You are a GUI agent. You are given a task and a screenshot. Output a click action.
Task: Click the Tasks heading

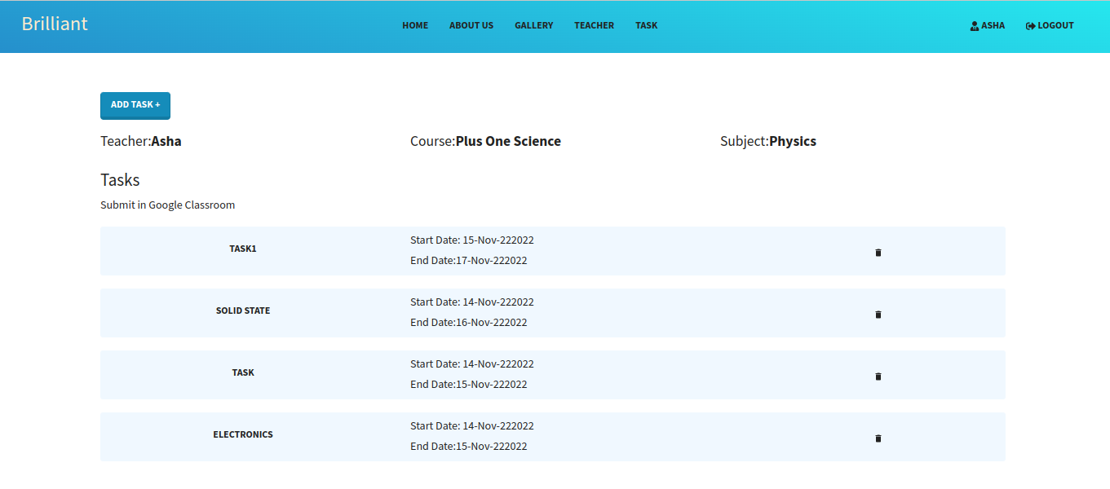120,180
